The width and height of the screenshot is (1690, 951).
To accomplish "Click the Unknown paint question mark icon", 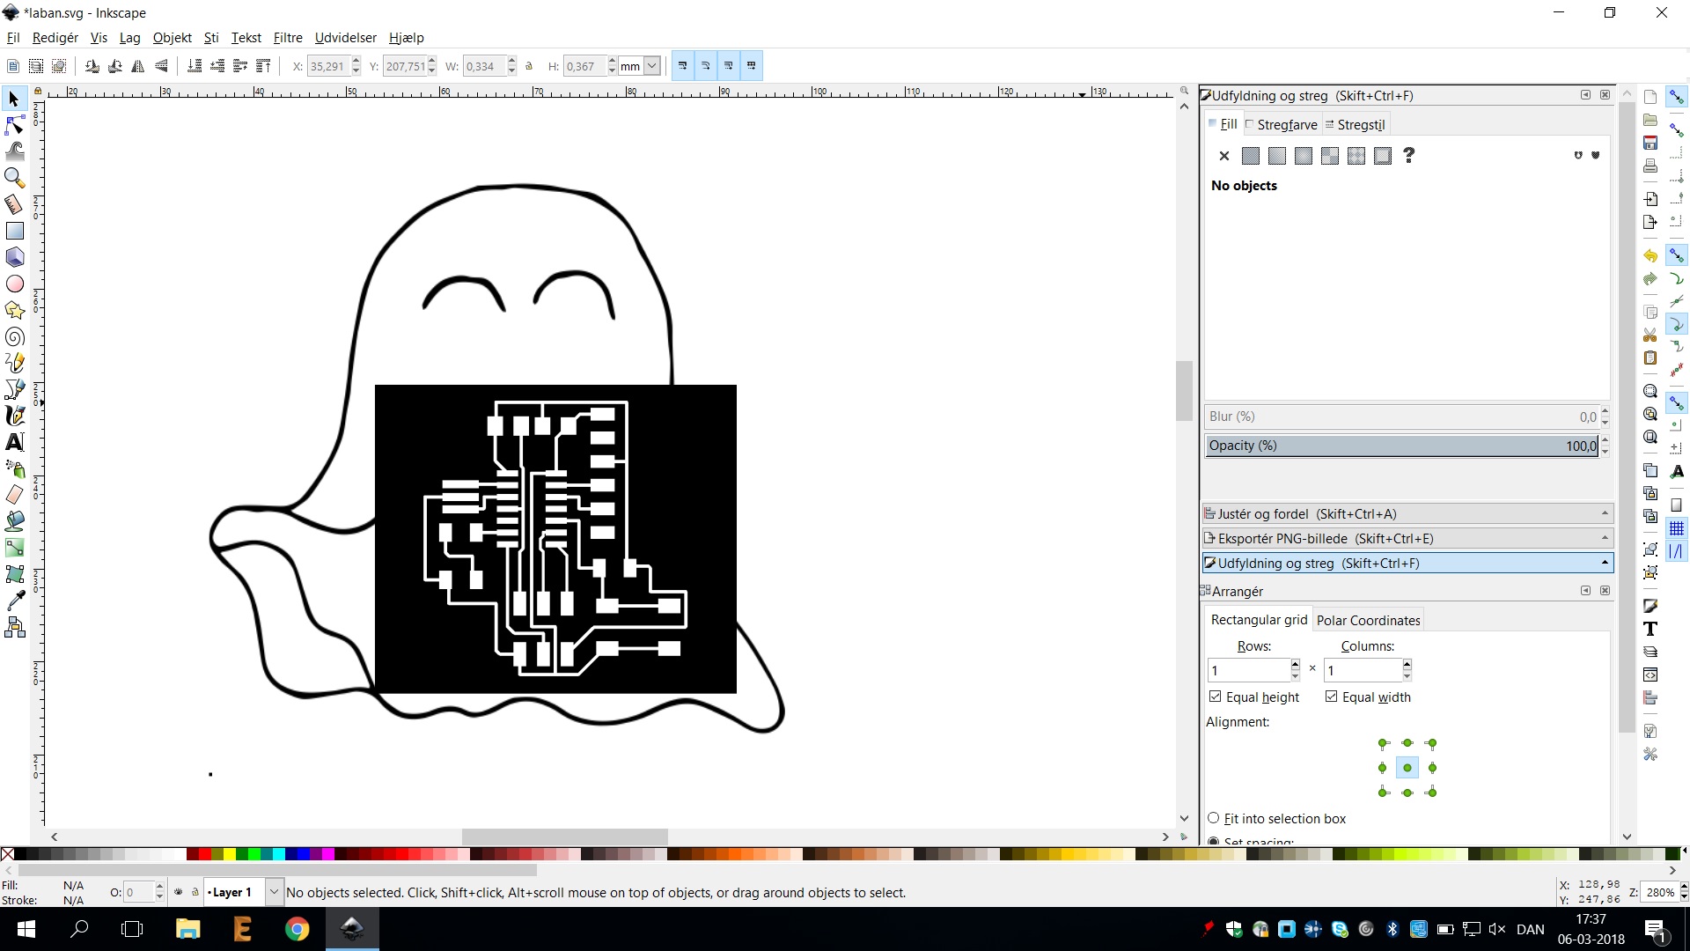I will coord(1408,156).
